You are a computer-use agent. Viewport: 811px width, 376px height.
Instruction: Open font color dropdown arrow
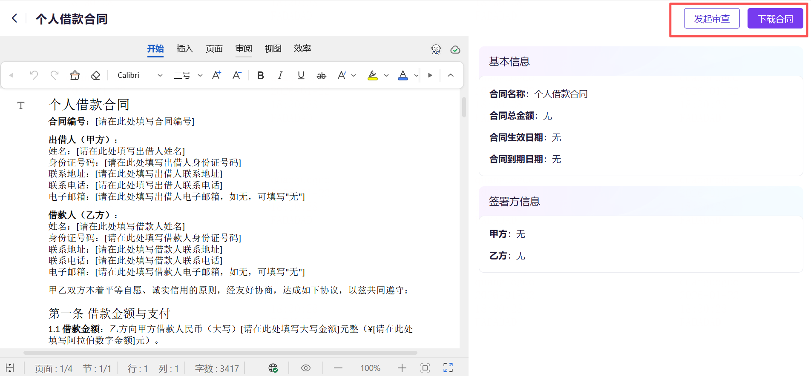coord(416,75)
